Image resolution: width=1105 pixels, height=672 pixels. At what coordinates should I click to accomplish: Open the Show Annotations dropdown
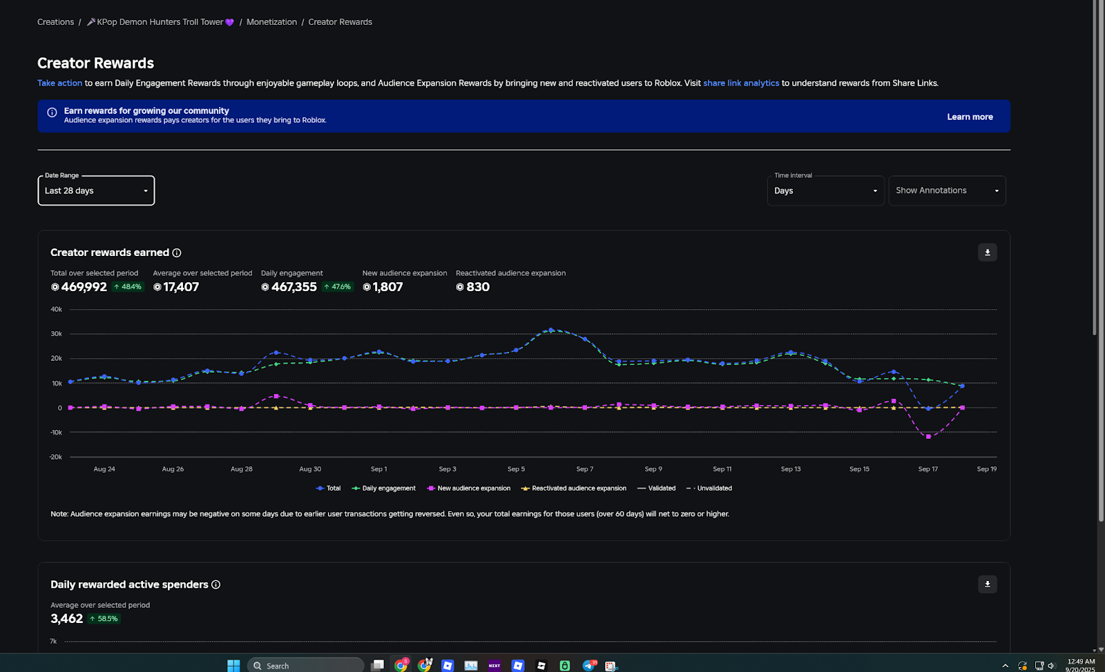(x=946, y=190)
